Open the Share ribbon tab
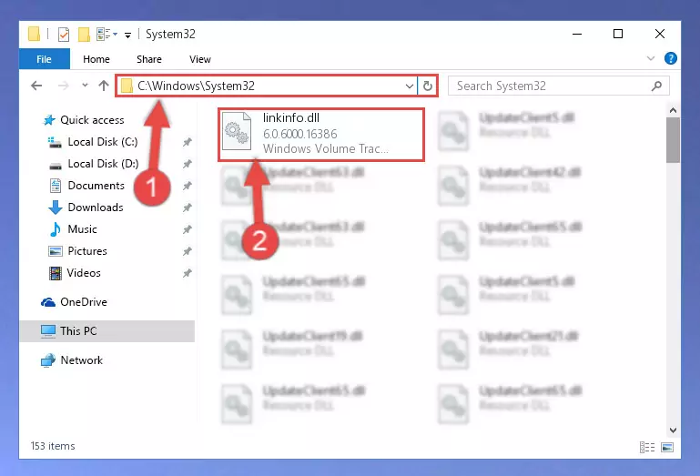 pos(149,59)
